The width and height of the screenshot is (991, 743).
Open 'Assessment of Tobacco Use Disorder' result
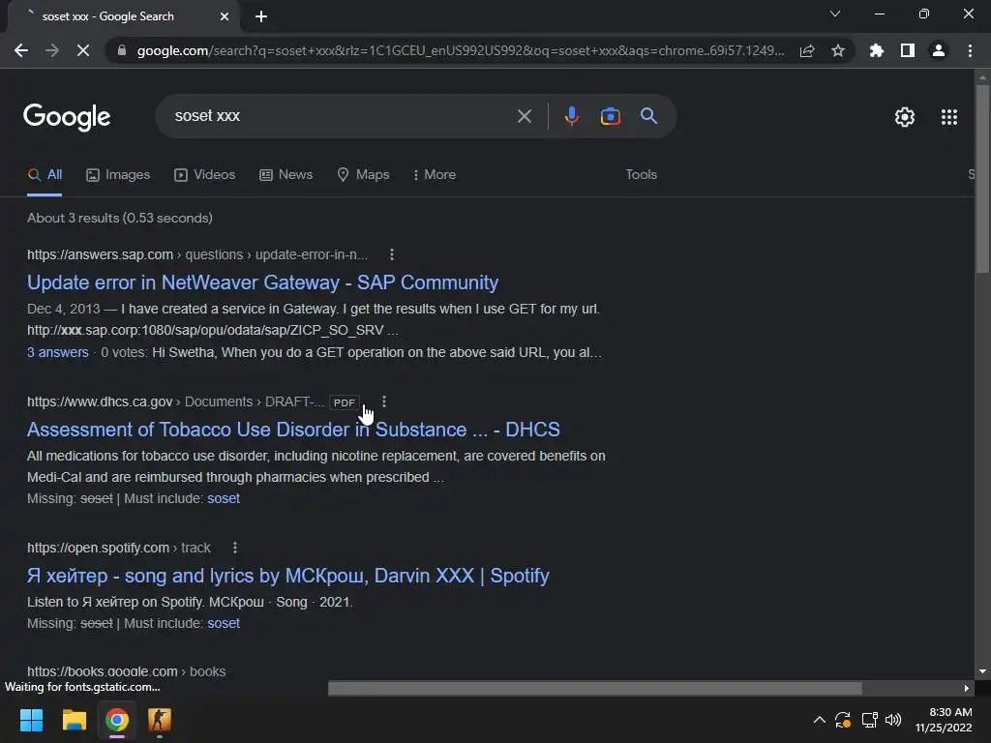point(293,430)
